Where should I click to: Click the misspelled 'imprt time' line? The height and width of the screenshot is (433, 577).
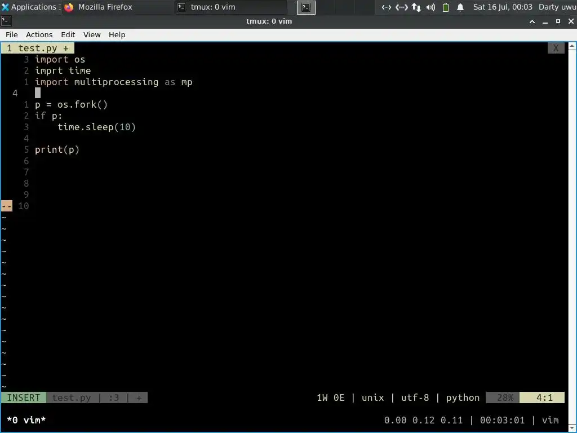click(x=63, y=70)
